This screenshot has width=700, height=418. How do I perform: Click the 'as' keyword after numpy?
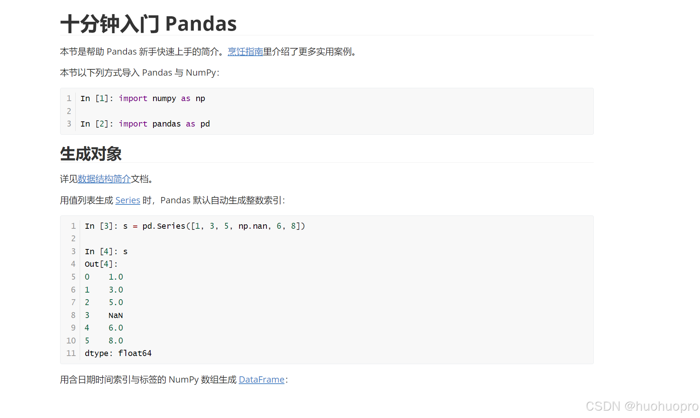click(x=186, y=99)
